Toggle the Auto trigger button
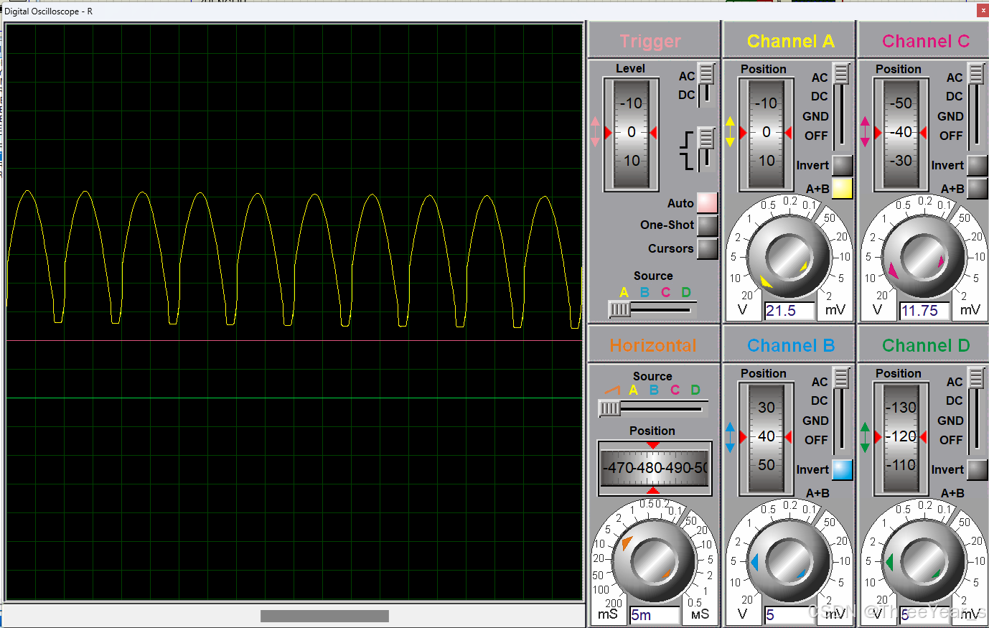This screenshot has width=989, height=628. coord(707,203)
